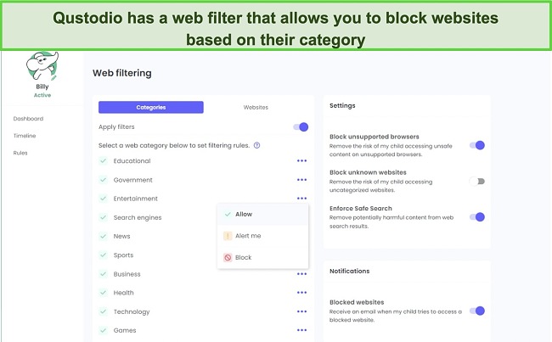Click the News category label
552x342 pixels.
121,236
